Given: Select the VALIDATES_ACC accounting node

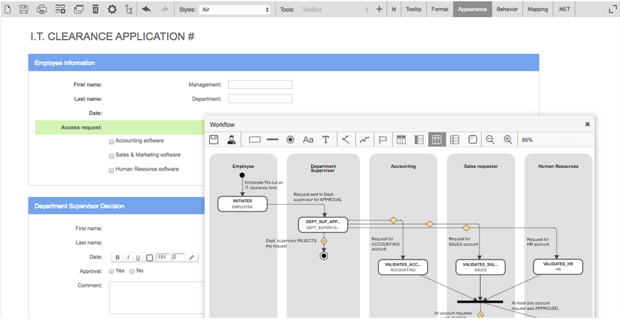Looking at the screenshot, I should (x=403, y=267).
